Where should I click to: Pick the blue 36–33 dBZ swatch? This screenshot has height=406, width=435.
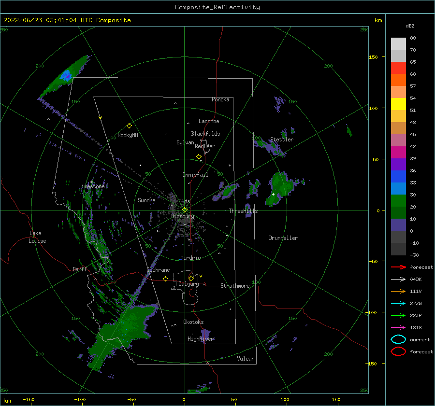click(x=398, y=177)
